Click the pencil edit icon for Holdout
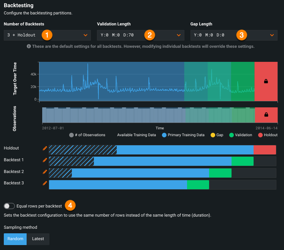This screenshot has height=250, width=284. pos(45,148)
